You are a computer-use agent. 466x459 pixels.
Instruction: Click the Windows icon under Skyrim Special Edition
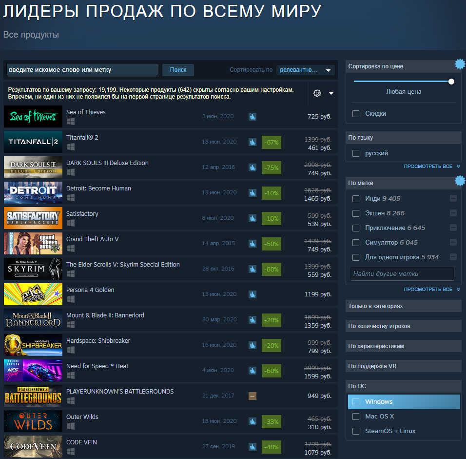[x=71, y=273]
